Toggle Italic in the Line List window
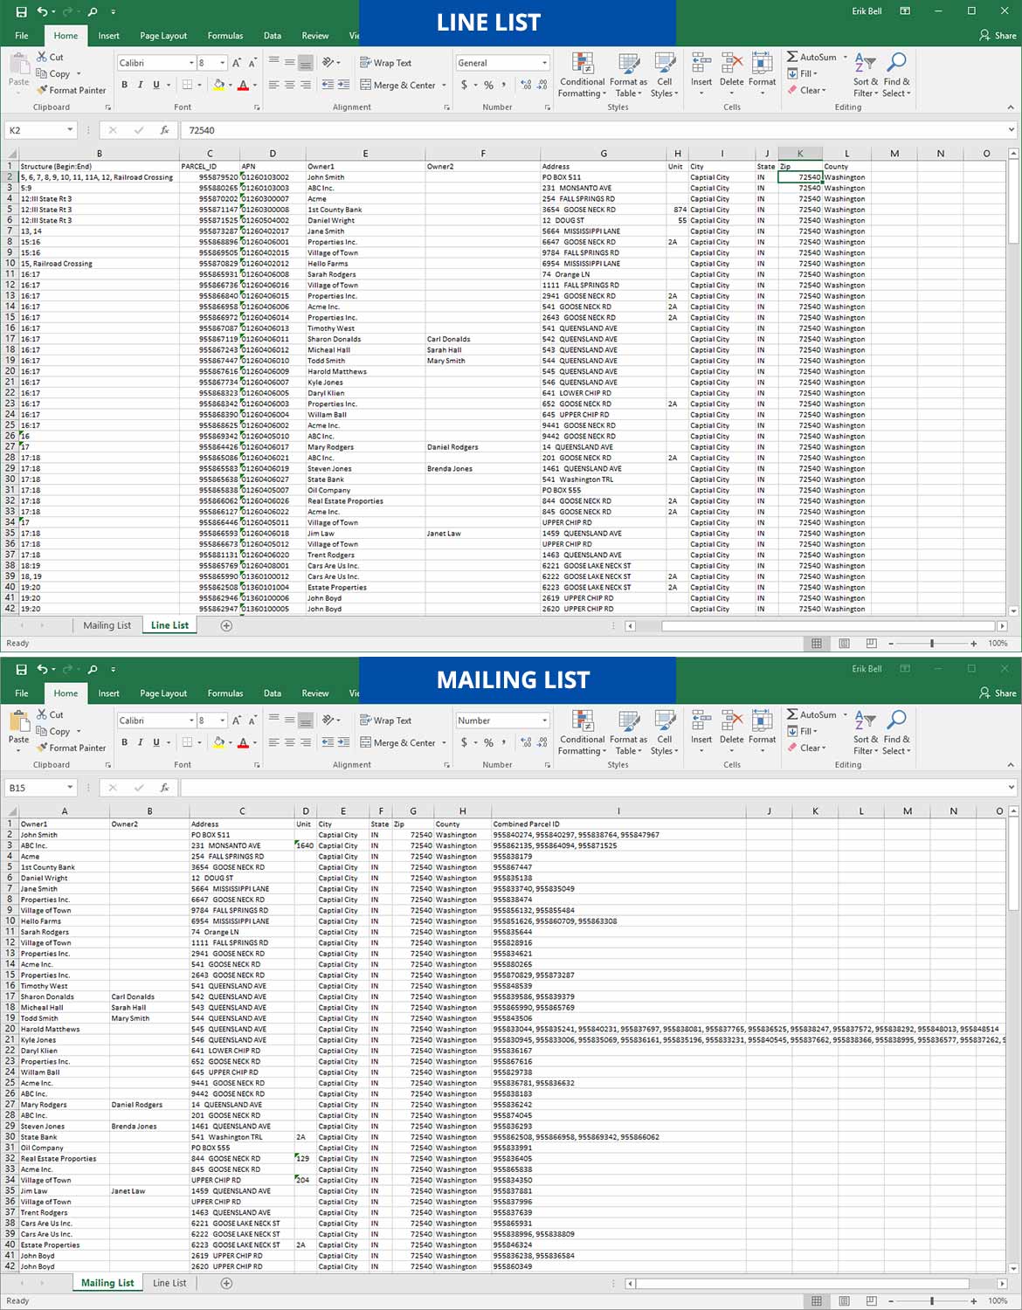The image size is (1022, 1310). (140, 85)
